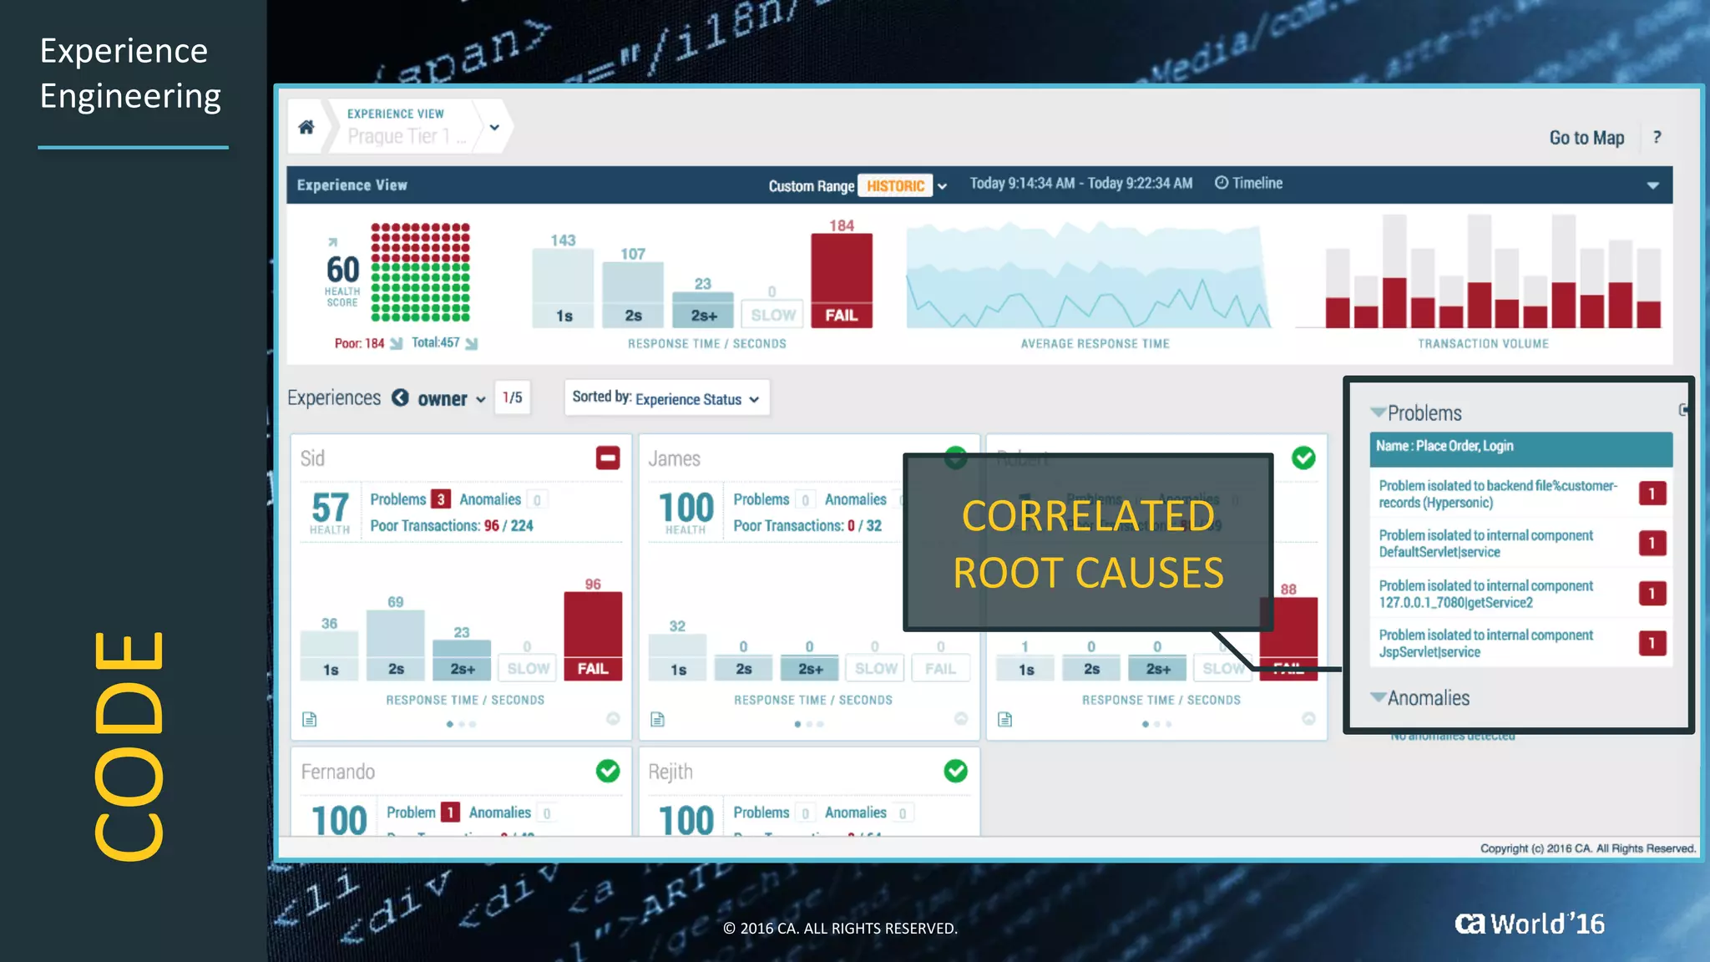Viewport: 1710px width, 962px height.
Task: Toggle the HISTORIC range badge
Action: 895,185
